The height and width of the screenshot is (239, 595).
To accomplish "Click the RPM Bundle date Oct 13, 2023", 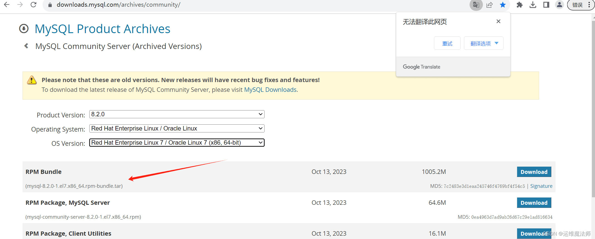I will tap(329, 172).
